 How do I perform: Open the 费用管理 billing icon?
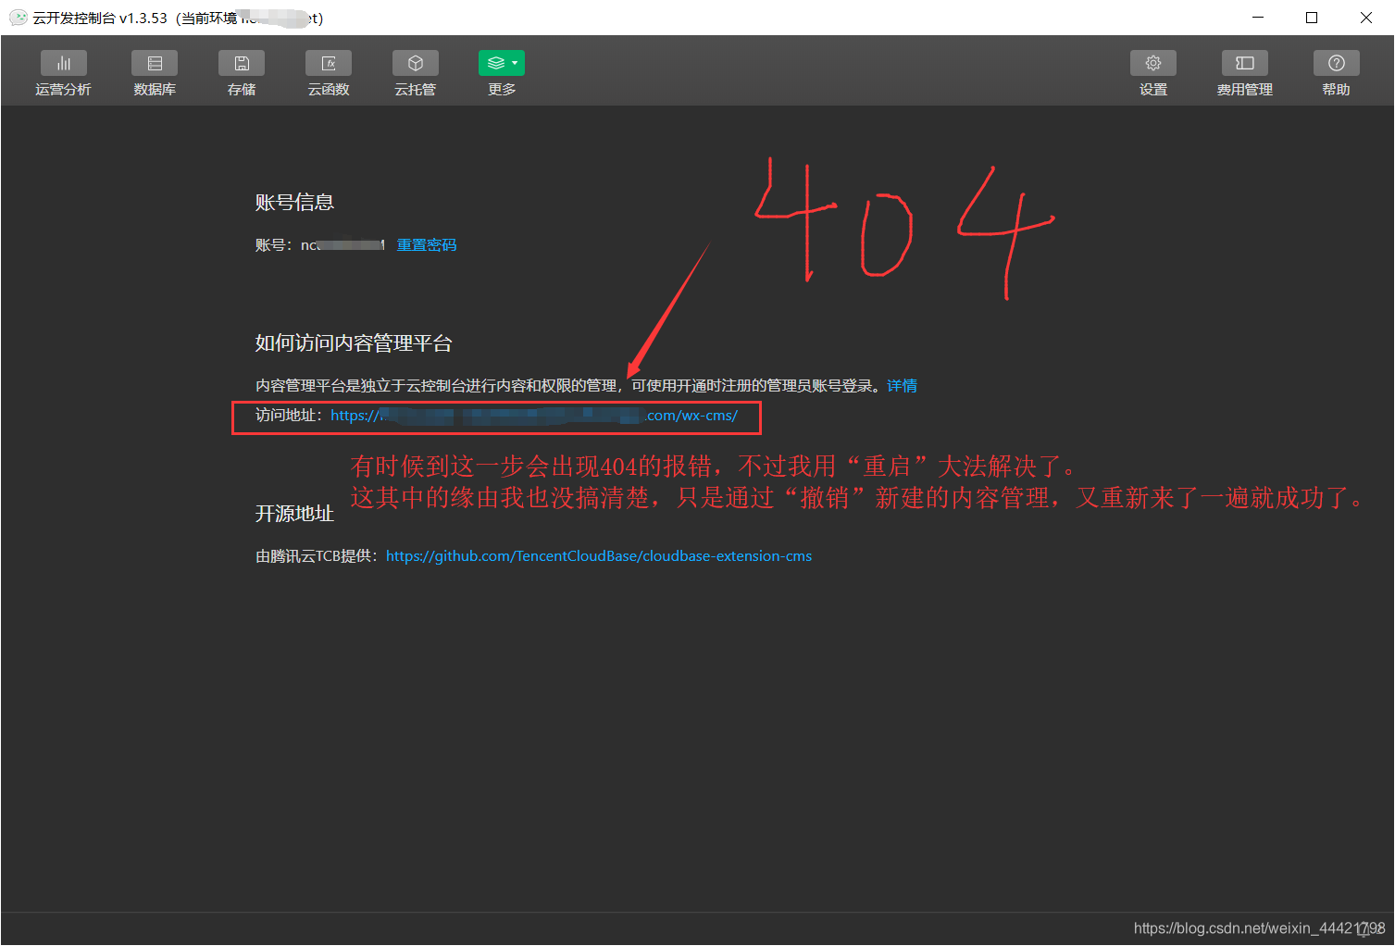1245,63
